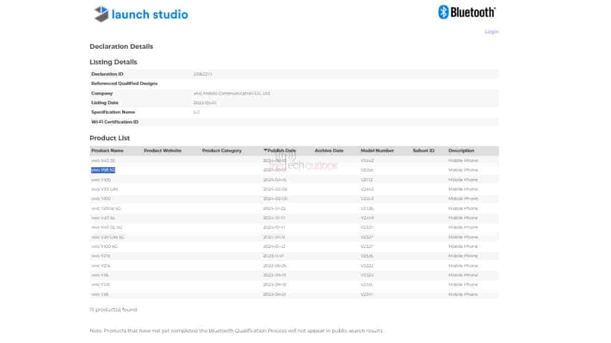Screen dimensions: 611x343
Task: Click the Description column header
Action: tap(461, 151)
